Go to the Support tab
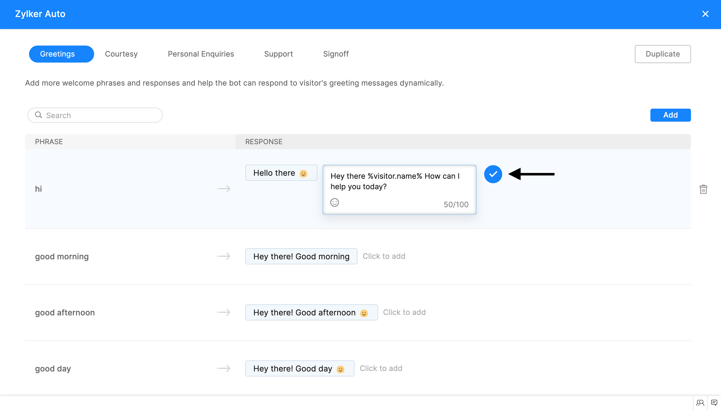The width and height of the screenshot is (721, 410). 278,54
